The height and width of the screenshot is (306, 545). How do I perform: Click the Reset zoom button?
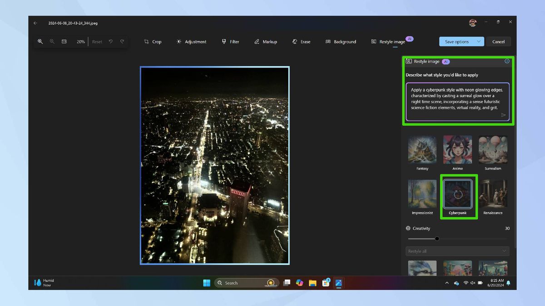tap(97, 42)
